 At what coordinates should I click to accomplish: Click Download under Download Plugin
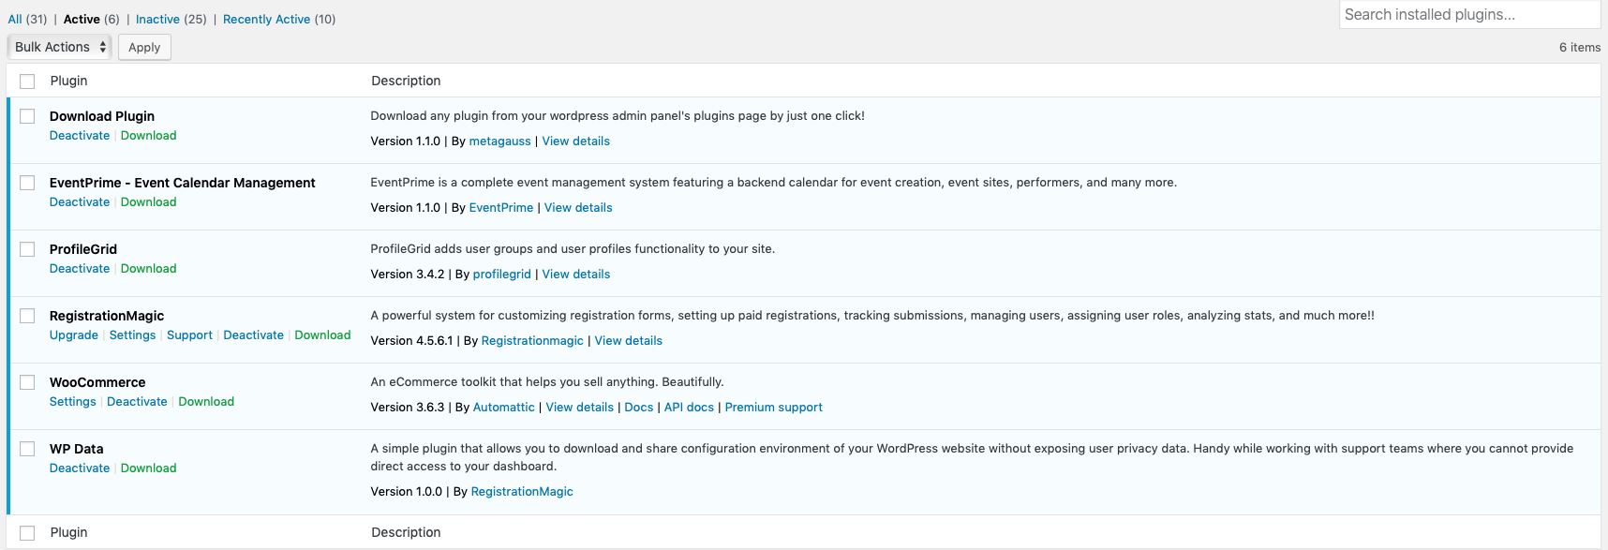[x=148, y=135]
